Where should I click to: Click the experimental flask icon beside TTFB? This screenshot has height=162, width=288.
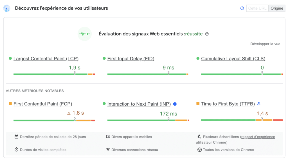259,104
